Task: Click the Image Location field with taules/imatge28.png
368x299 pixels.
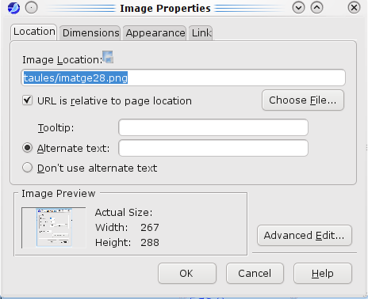Action: 183,78
